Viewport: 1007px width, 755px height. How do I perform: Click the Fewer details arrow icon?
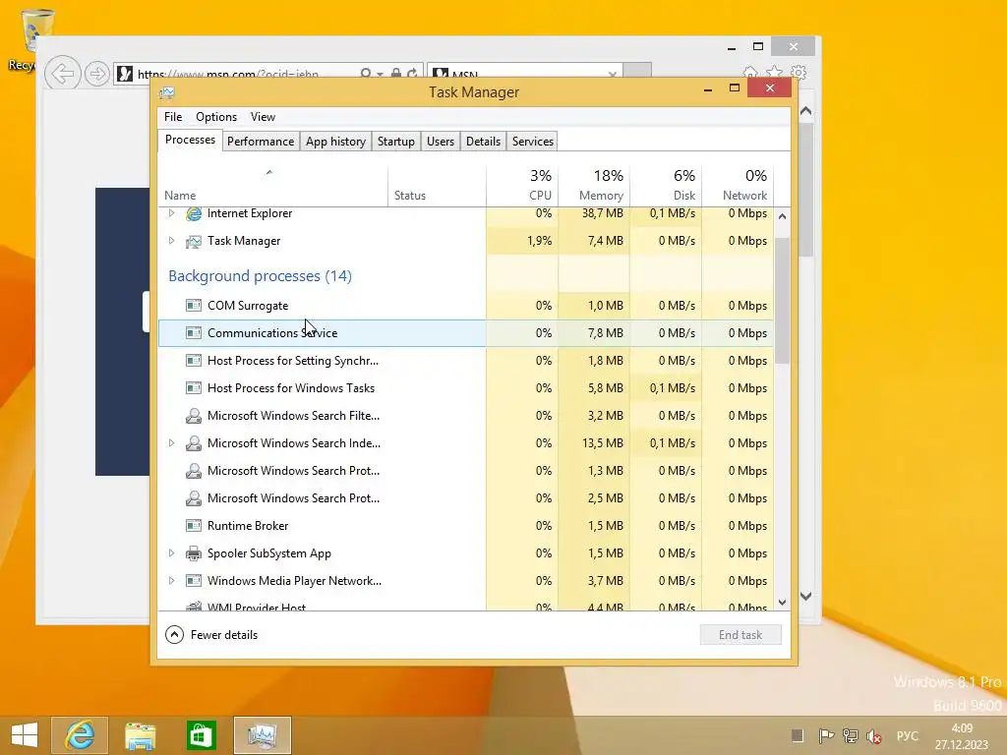coord(174,635)
